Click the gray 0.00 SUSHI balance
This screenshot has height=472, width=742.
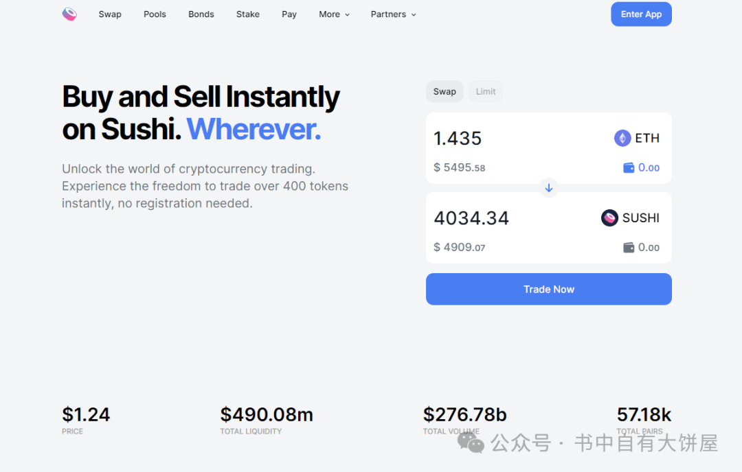(649, 248)
